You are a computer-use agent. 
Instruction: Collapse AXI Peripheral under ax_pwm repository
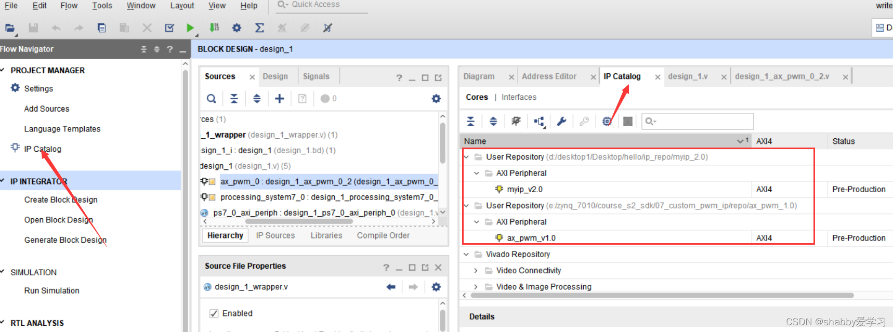pyautogui.click(x=476, y=222)
